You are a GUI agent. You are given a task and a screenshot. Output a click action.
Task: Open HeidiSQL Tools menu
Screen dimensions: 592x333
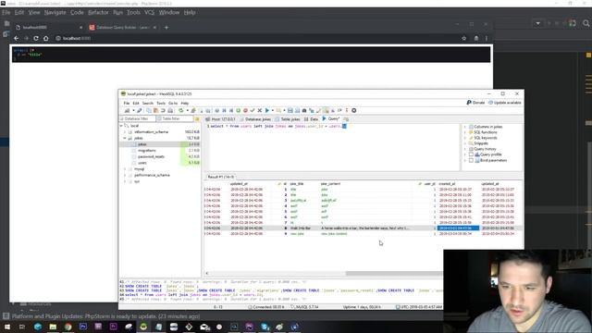coord(161,103)
